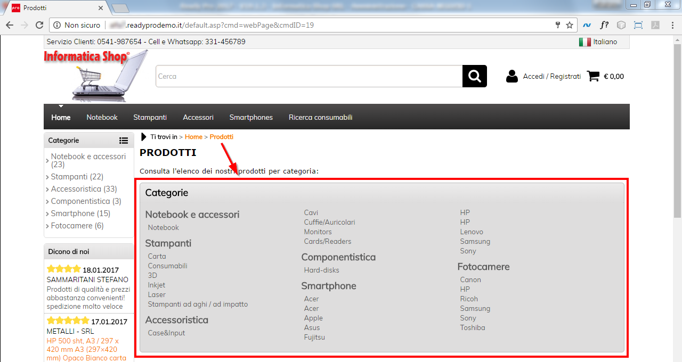
Task: Open the Chrome three-dot menu
Action: point(672,25)
